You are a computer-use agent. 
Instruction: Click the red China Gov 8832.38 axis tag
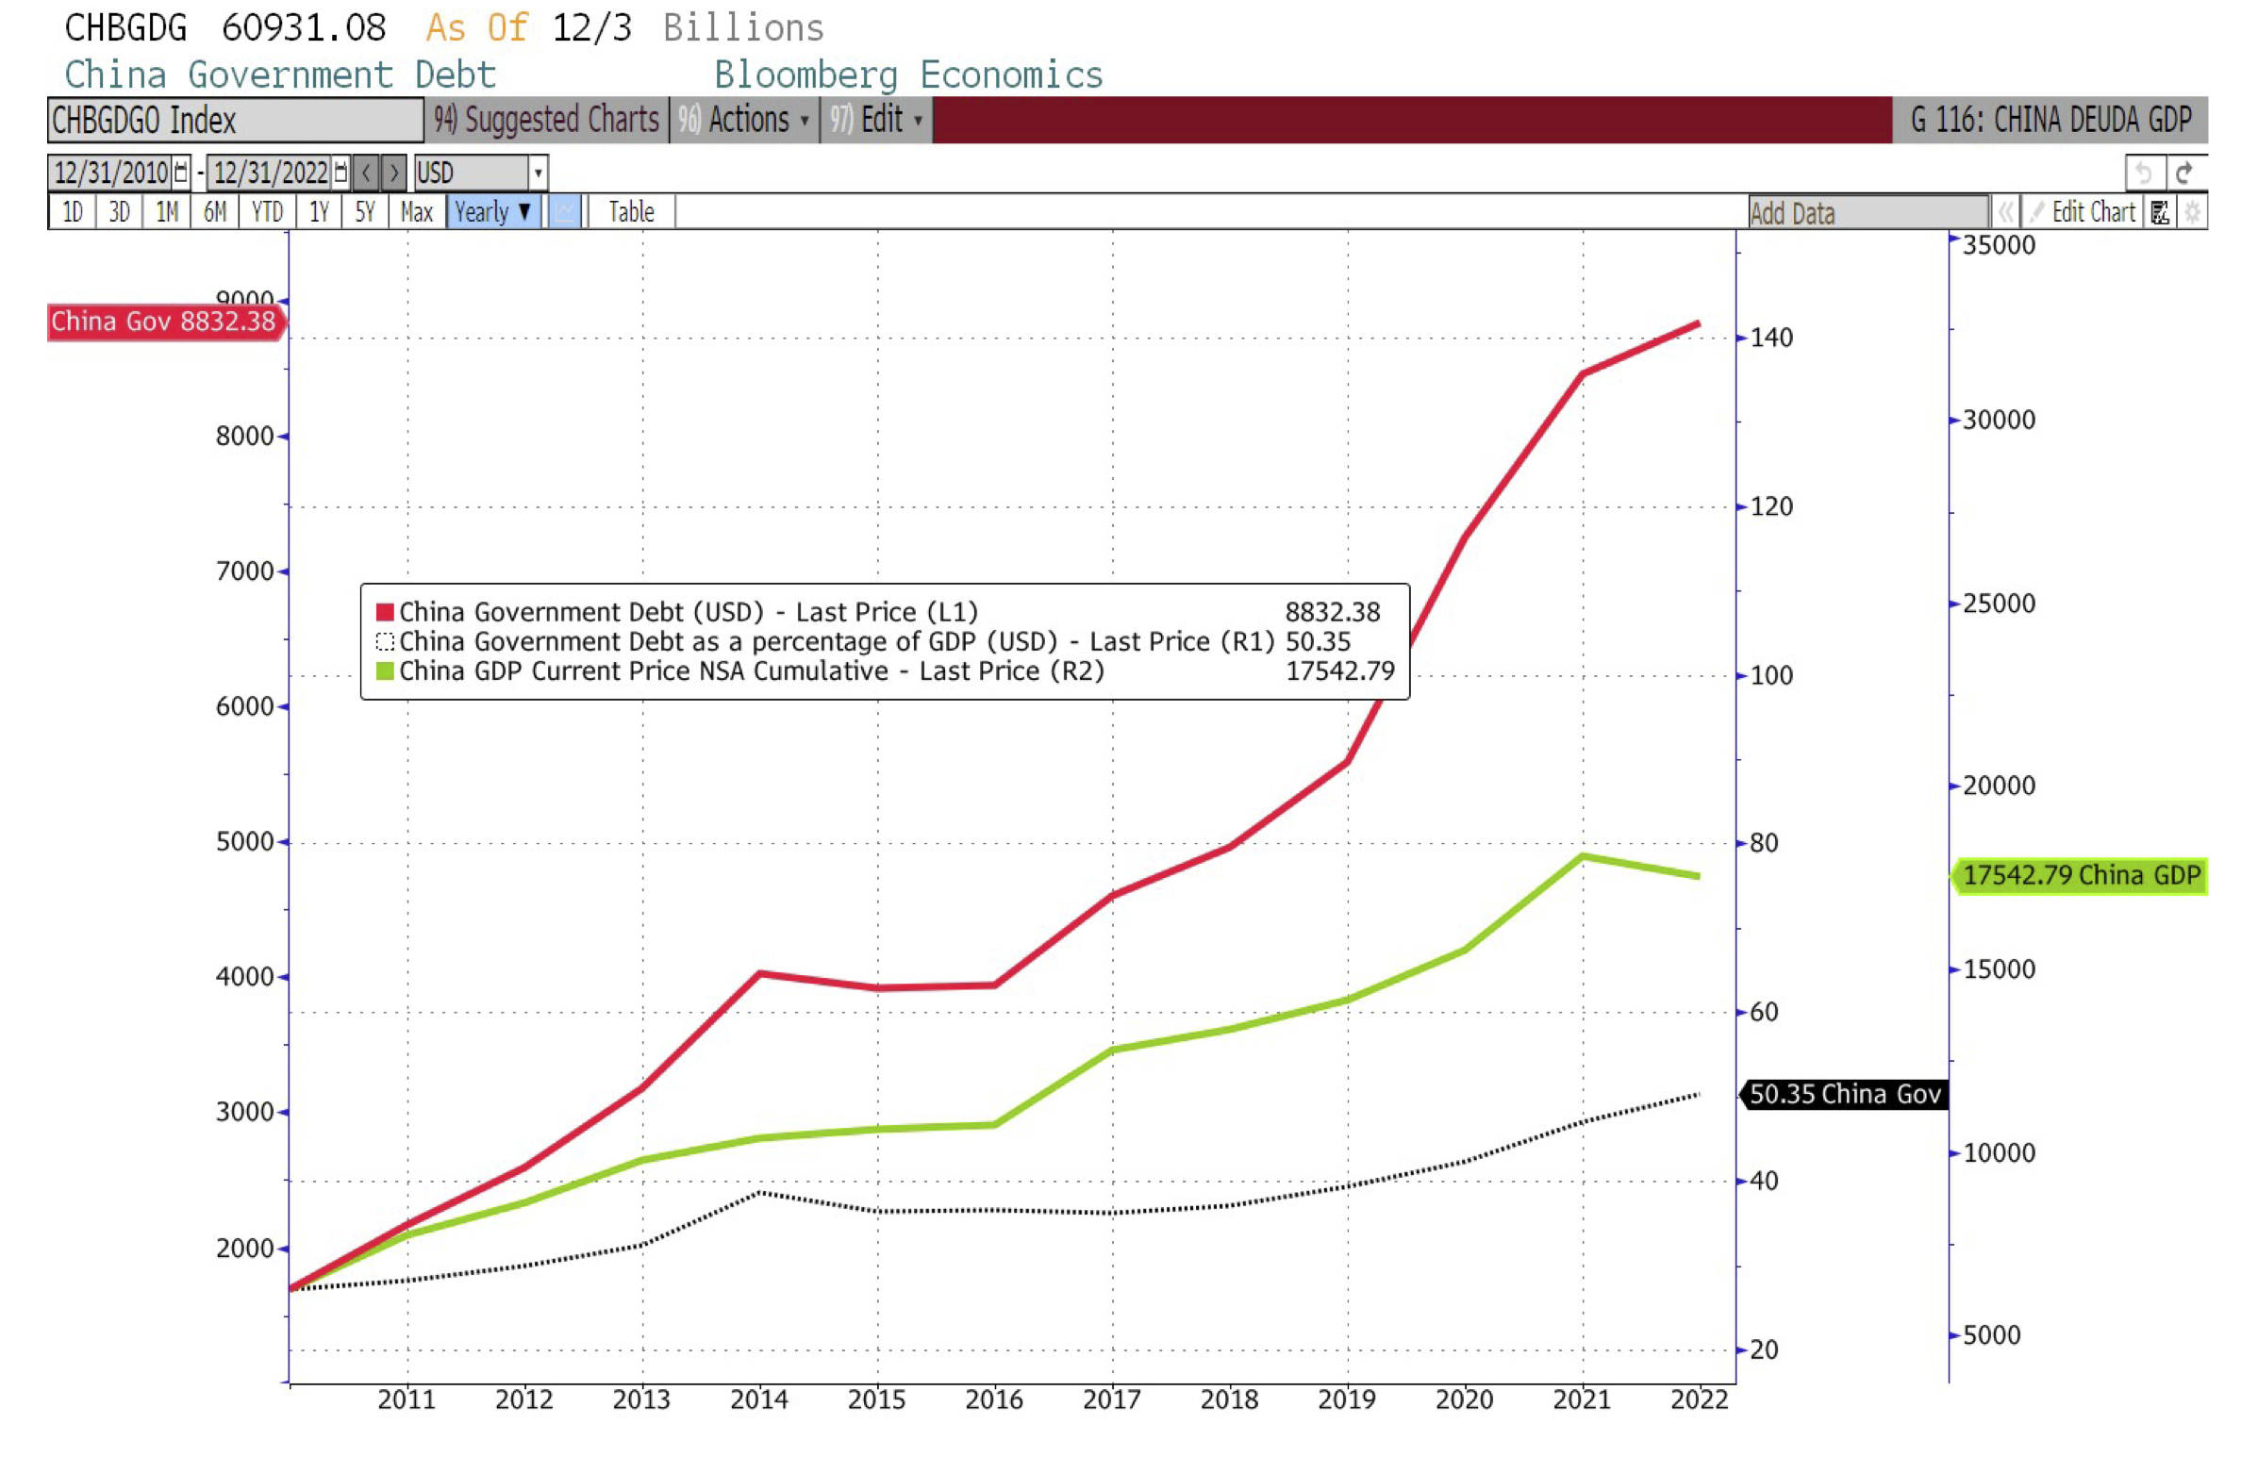coord(165,323)
